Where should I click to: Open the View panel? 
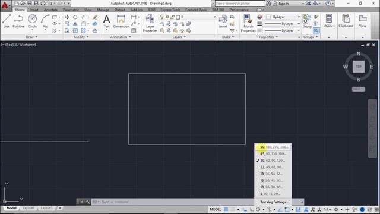click(363, 21)
